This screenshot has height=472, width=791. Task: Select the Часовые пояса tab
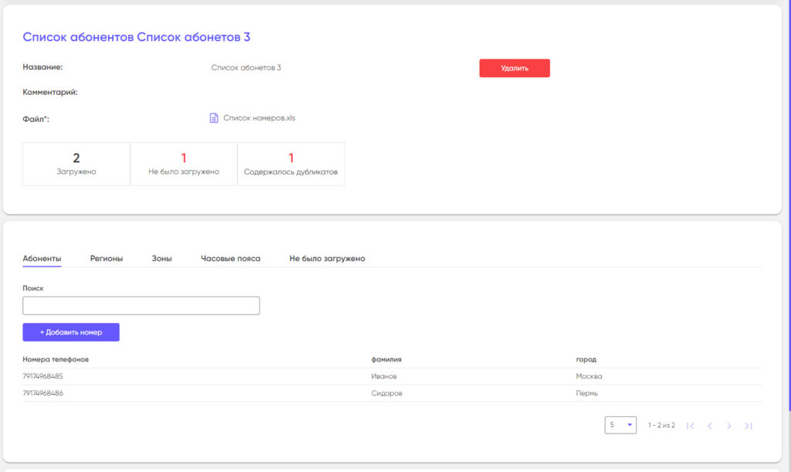[230, 259]
